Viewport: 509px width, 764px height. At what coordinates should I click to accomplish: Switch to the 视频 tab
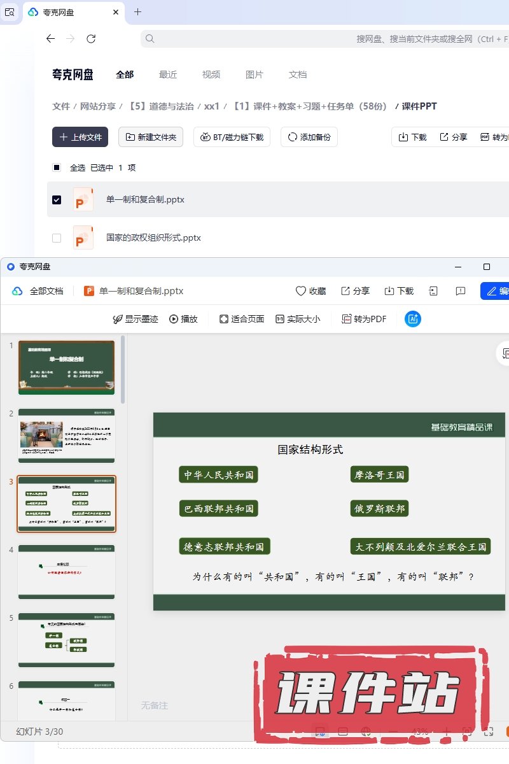(x=211, y=74)
